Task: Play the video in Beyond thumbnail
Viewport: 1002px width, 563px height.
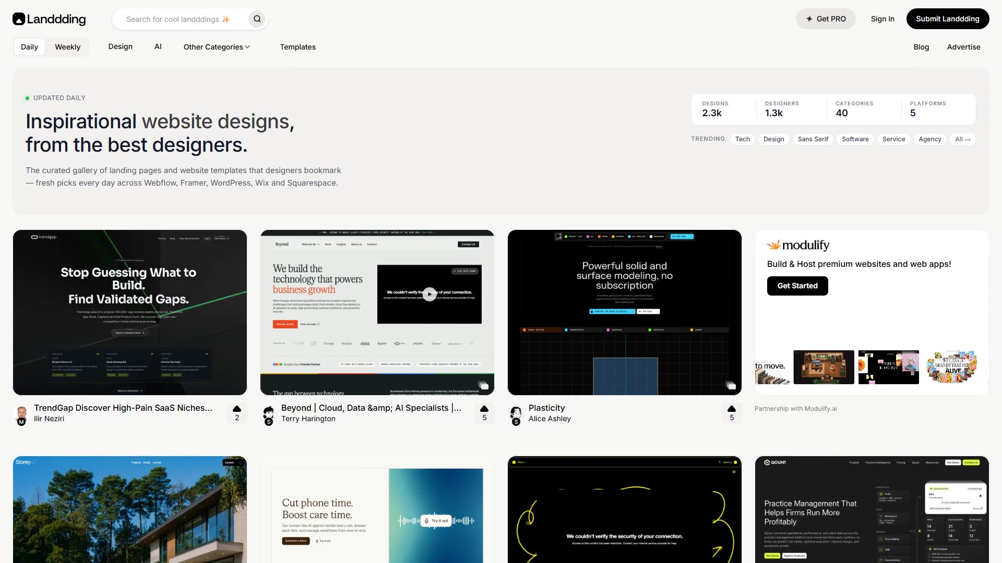Action: point(430,294)
